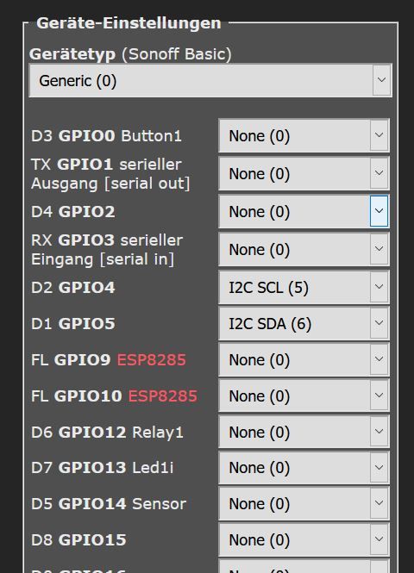Click the chevron arrow in GPIO14 Sensor row
The height and width of the screenshot is (573, 414).
coord(379,503)
